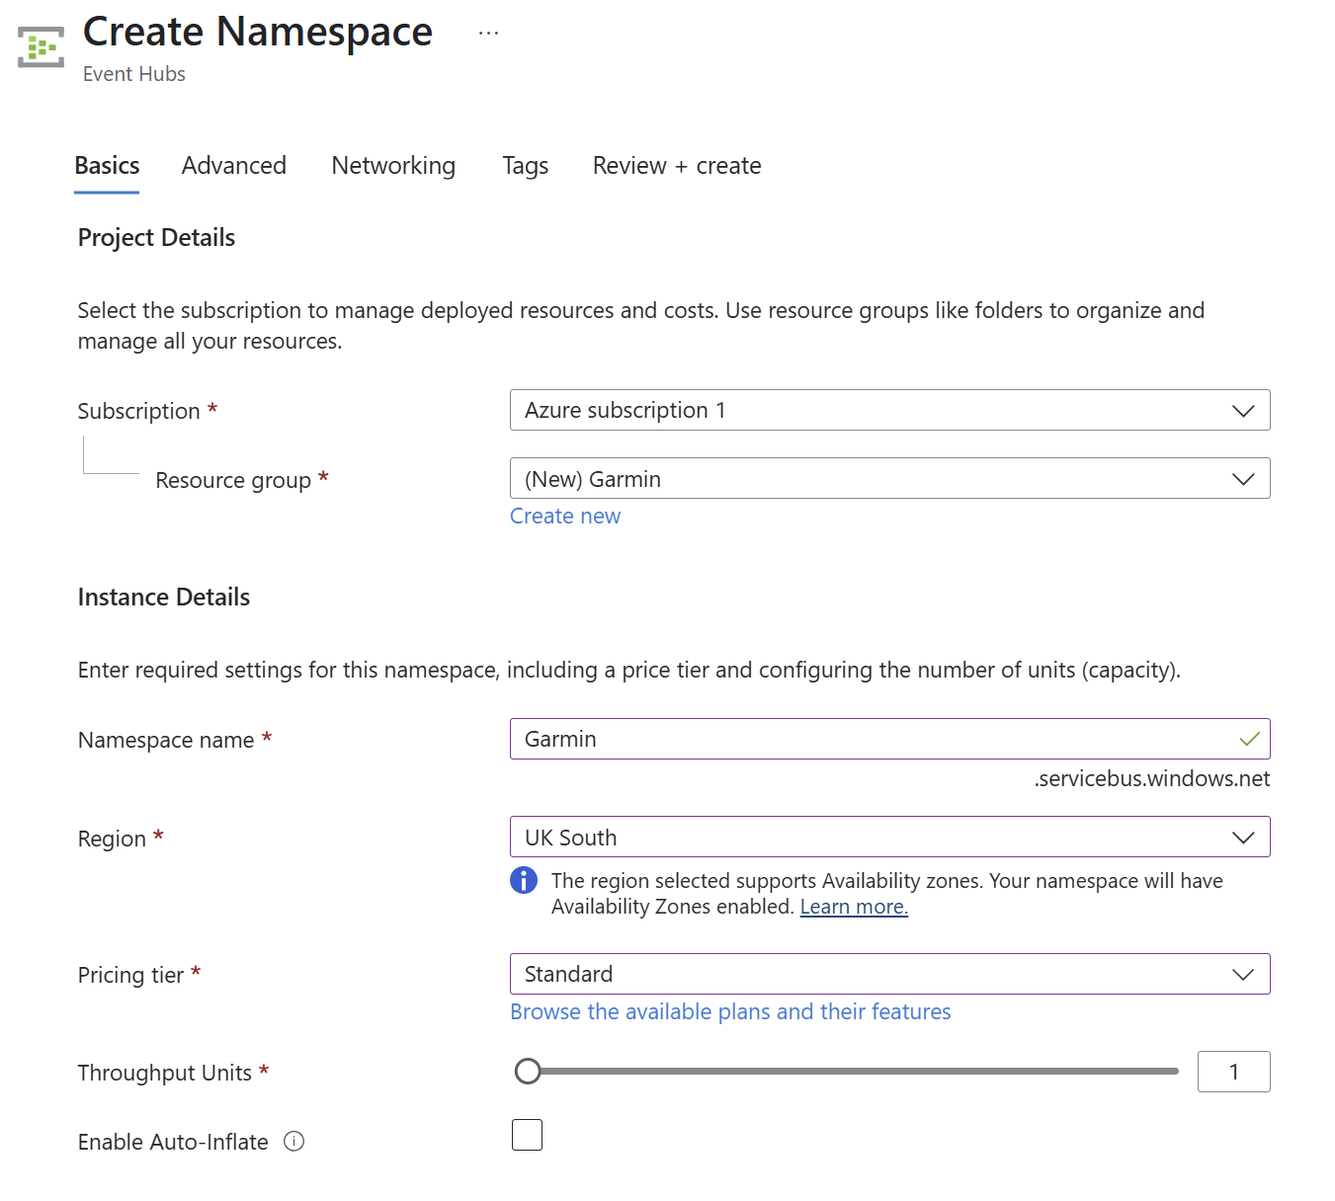Click the Event Hubs namespace icon
This screenshot has width=1335, height=1201.
coord(41,46)
